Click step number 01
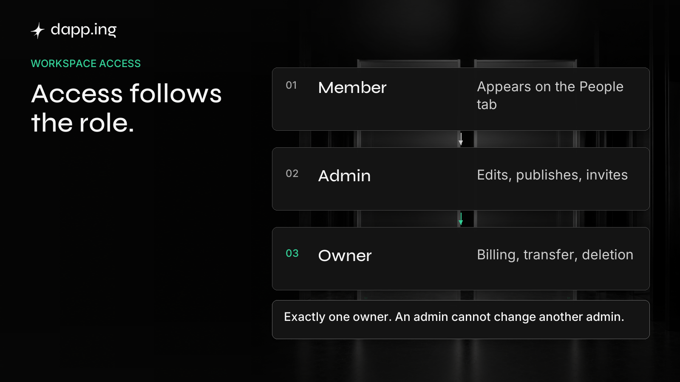 point(291,85)
